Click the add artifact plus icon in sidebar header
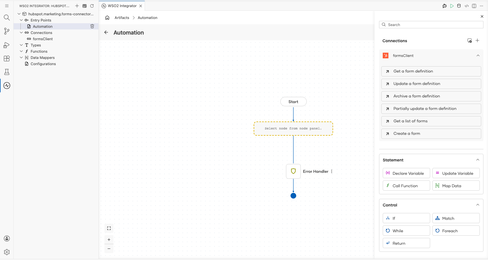Screen dimensions: 488x260 tap(77, 6)
